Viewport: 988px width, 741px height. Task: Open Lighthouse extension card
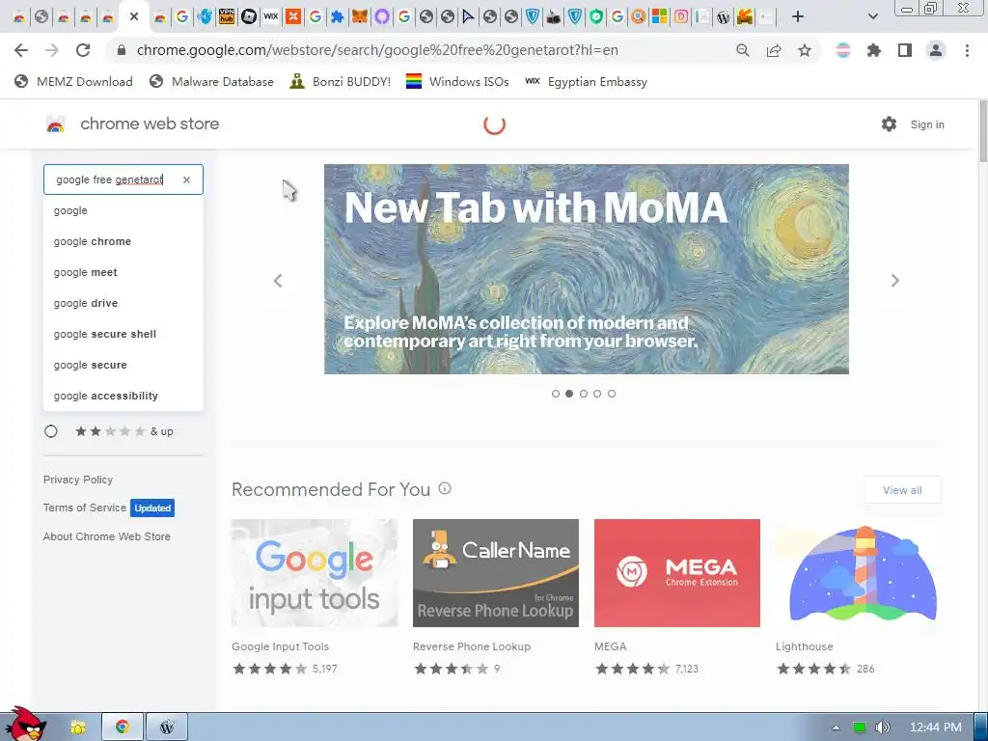click(x=858, y=597)
